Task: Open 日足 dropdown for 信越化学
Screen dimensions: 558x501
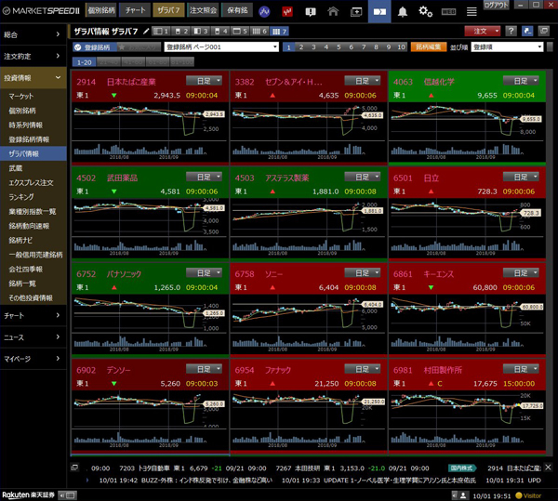Action: [521, 81]
